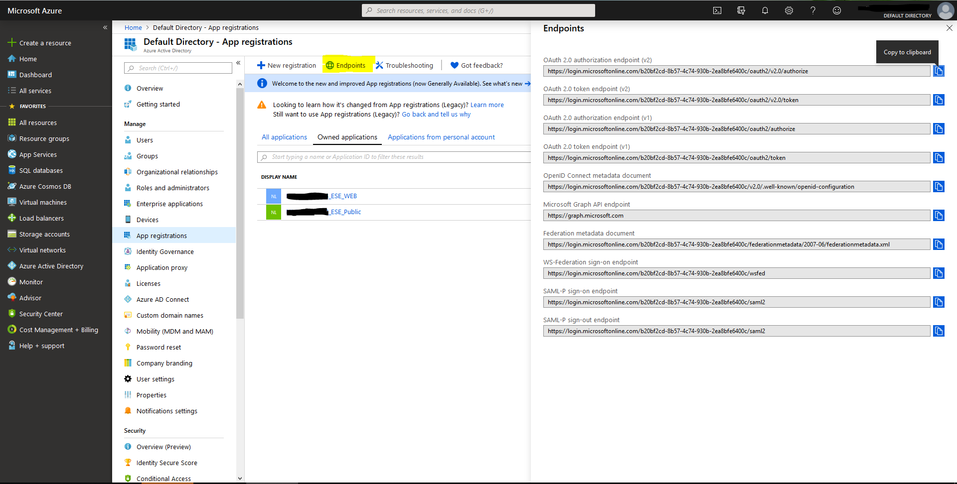
Task: Open Cloud Shell from the top bar
Action: point(717,10)
